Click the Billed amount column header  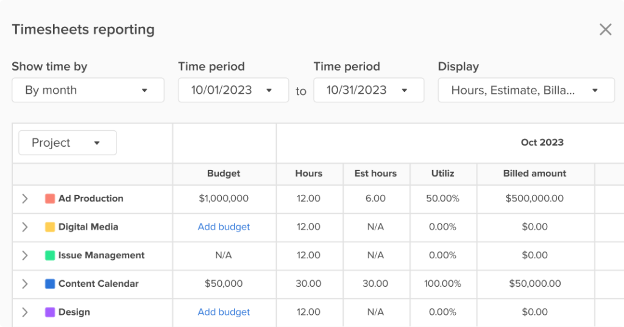(534, 174)
